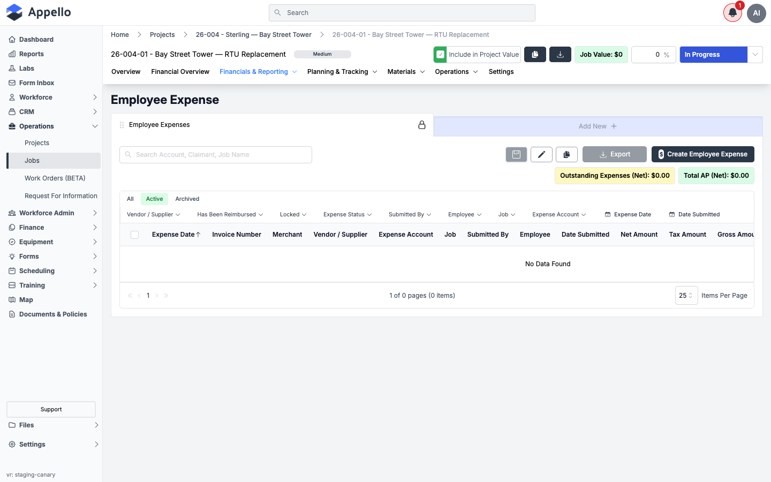Click the Search Account, Claimant, Job Name field
The image size is (771, 482).
point(216,155)
